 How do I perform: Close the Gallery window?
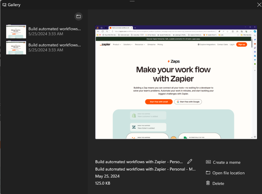click(x=259, y=5)
